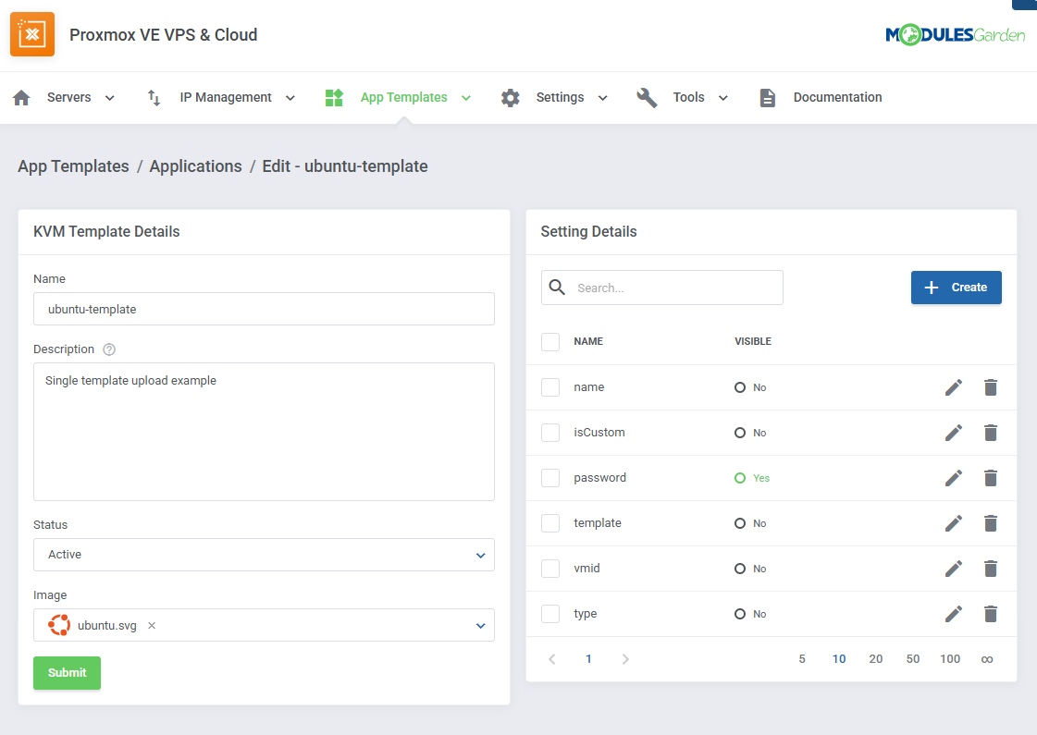Go to App Templates breadcrumb link

[73, 166]
